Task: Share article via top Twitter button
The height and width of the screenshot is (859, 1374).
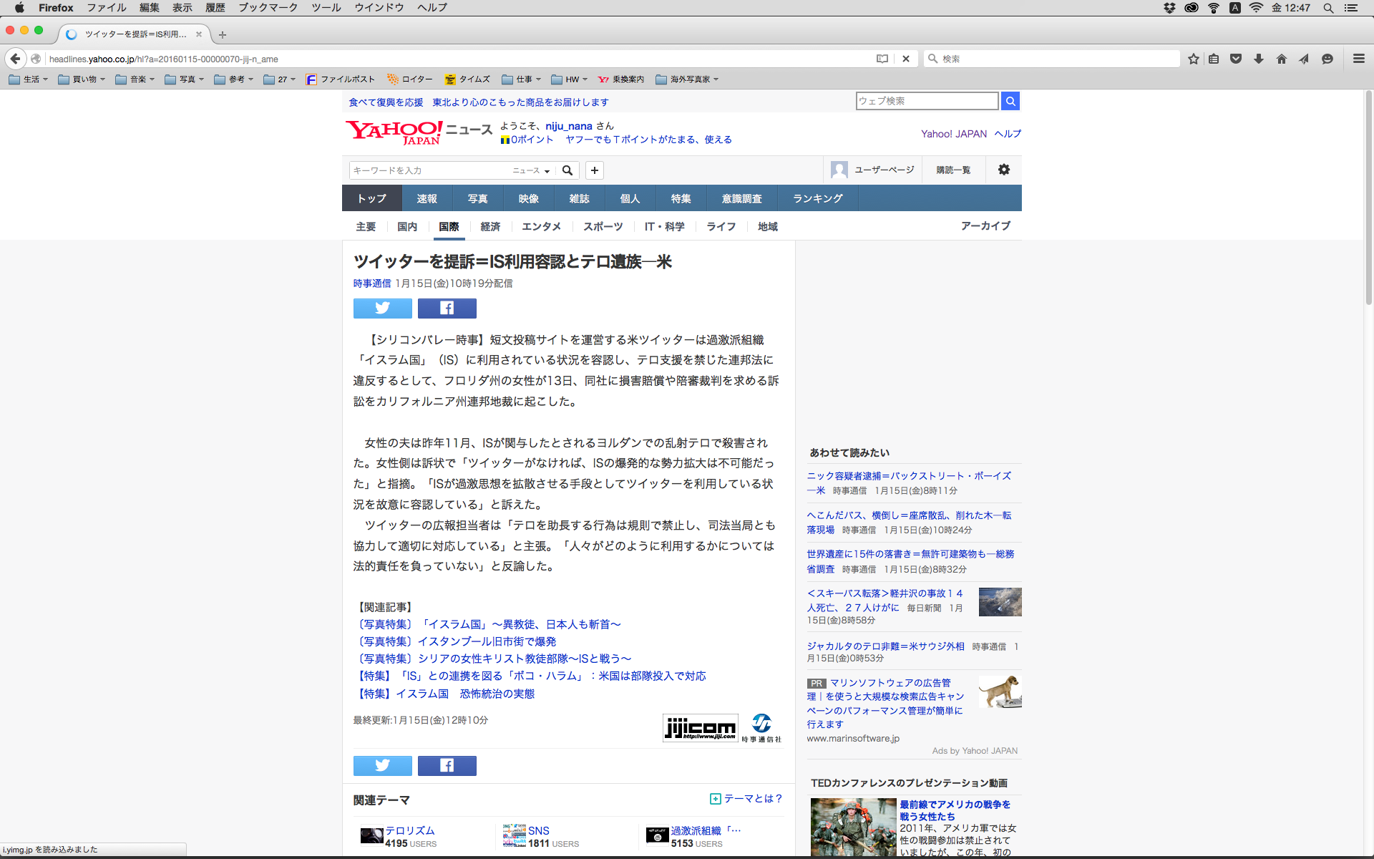Action: coord(382,309)
